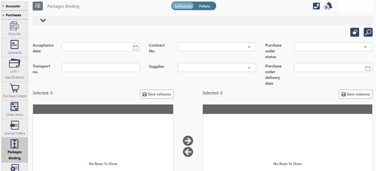Screen dimensions: 376x171
Task: Clear filters with the eraser icon
Action: (355, 32)
